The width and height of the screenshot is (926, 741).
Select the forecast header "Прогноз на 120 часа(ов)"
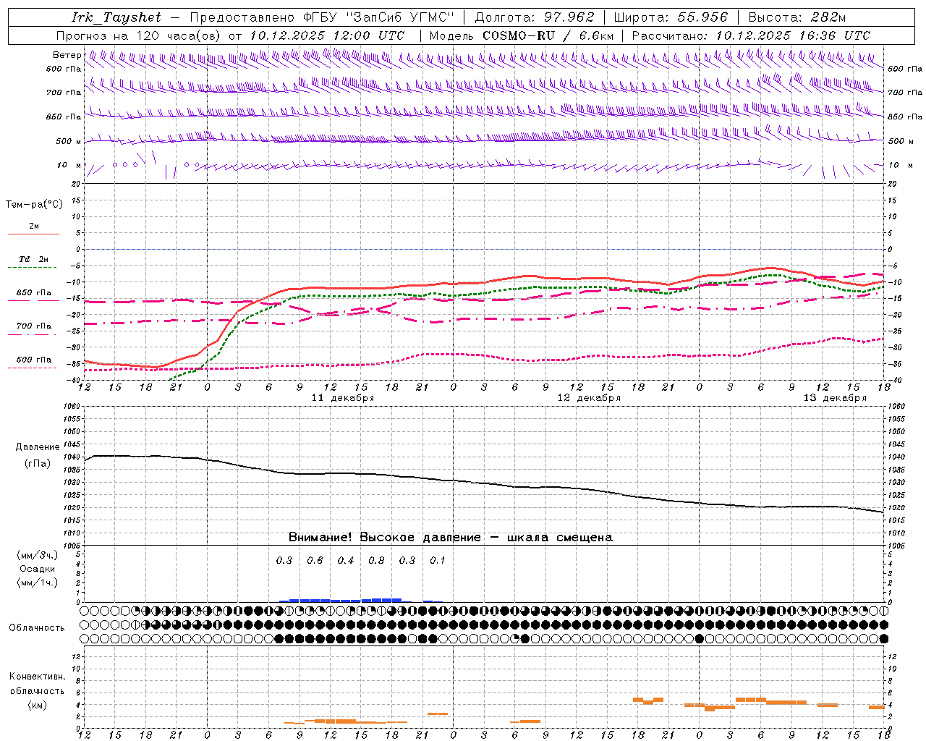click(140, 35)
